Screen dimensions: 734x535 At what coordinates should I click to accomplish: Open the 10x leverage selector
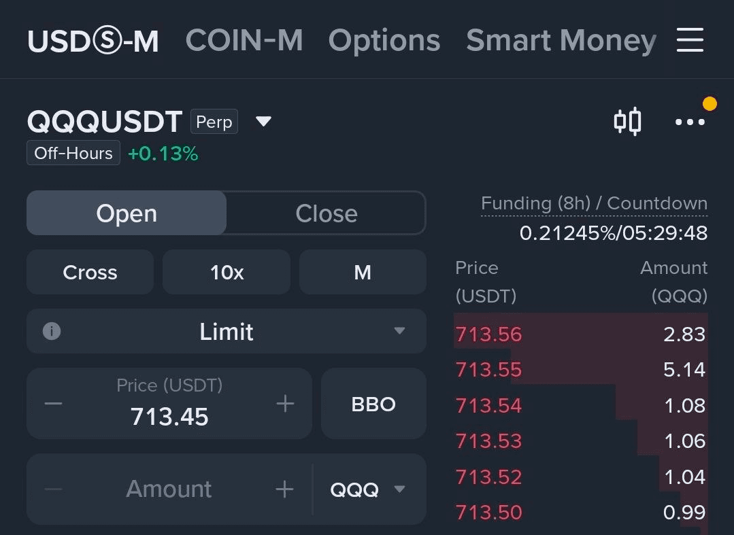click(x=227, y=272)
